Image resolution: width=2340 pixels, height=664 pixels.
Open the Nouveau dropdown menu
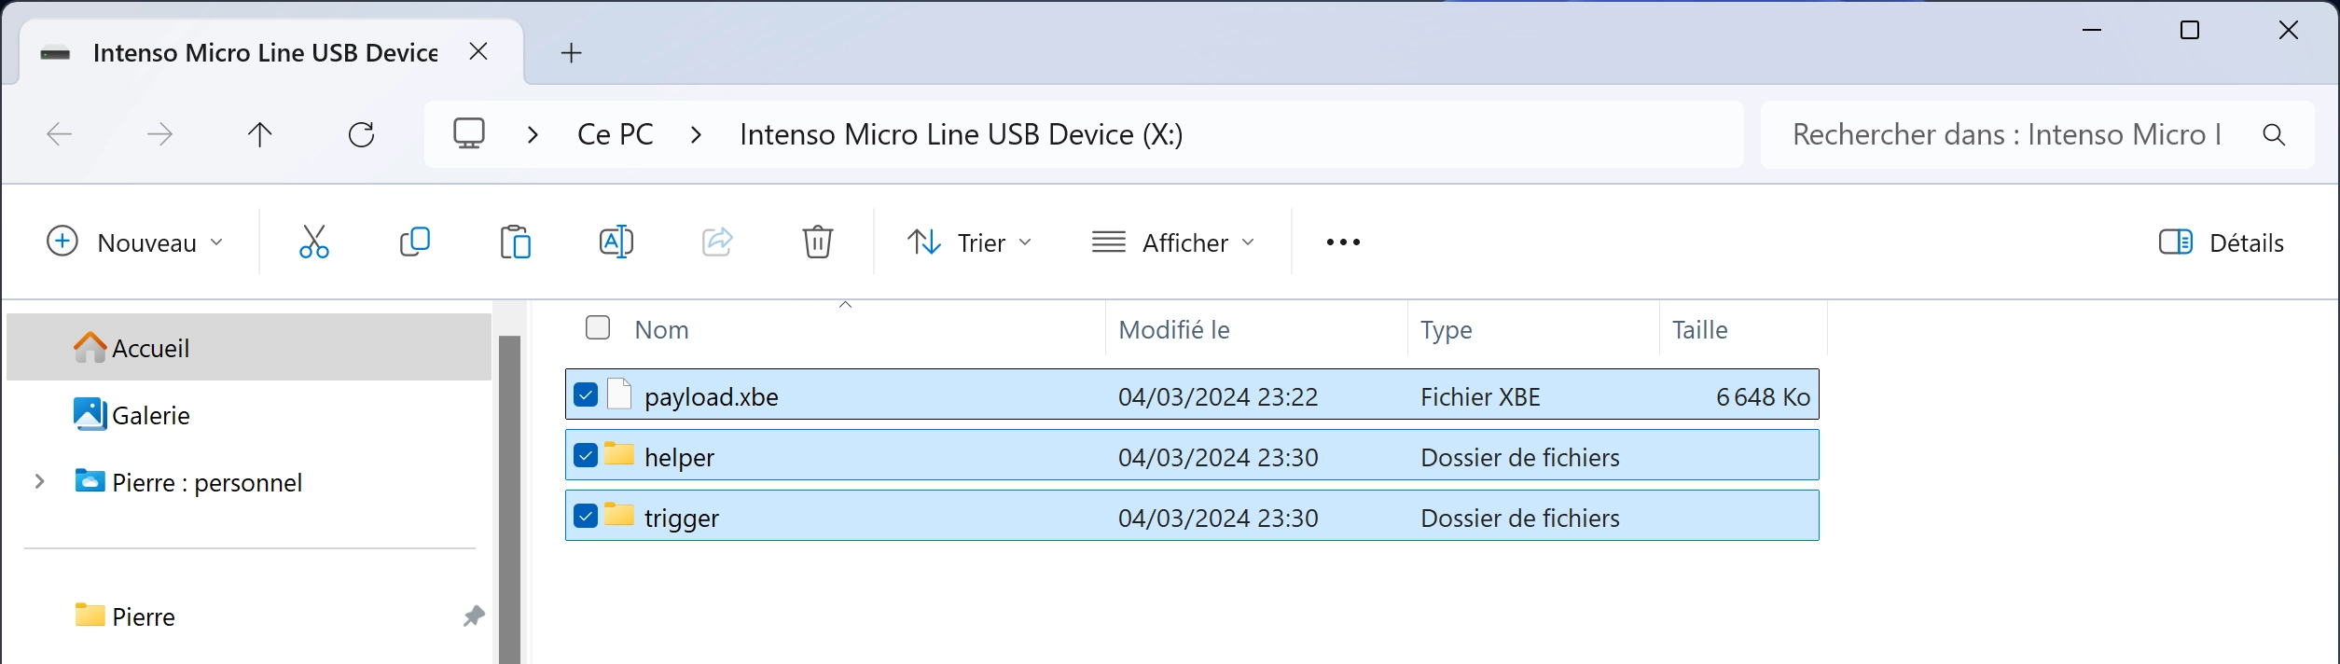tap(135, 242)
